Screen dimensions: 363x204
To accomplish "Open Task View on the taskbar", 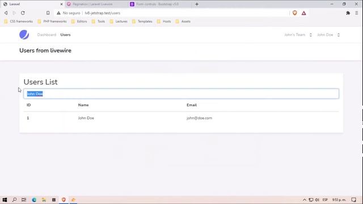I will pos(24,199).
